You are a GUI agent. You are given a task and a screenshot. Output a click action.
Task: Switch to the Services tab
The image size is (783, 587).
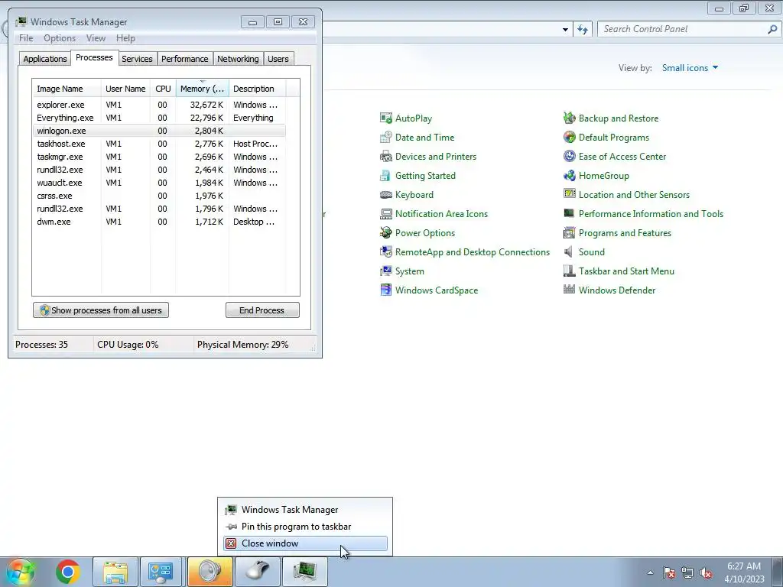pos(138,59)
